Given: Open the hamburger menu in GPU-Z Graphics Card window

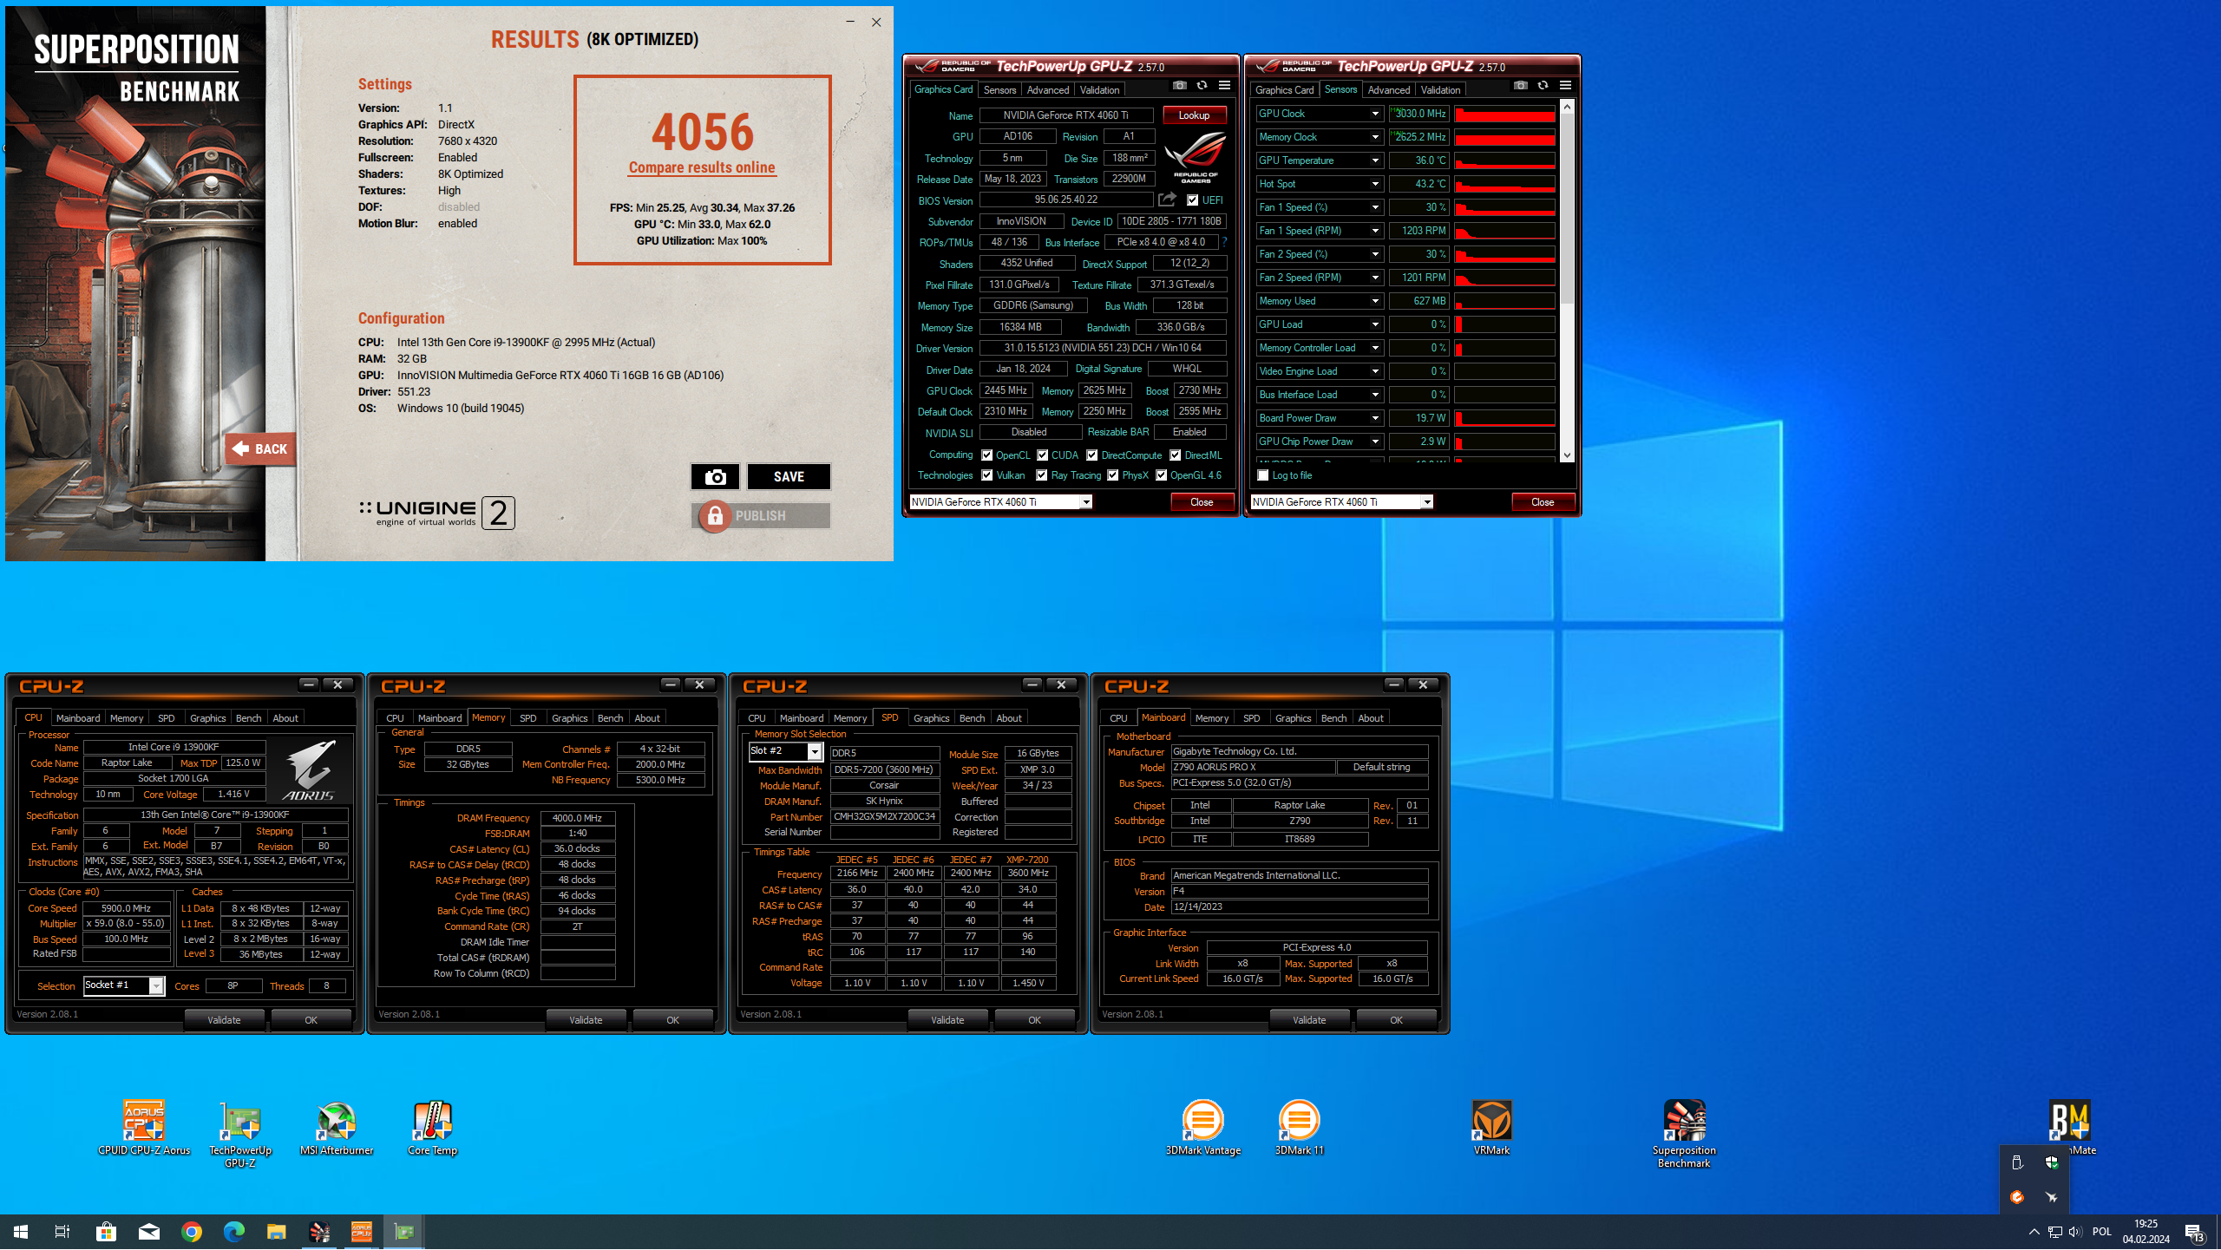Looking at the screenshot, I should pyautogui.click(x=1224, y=85).
